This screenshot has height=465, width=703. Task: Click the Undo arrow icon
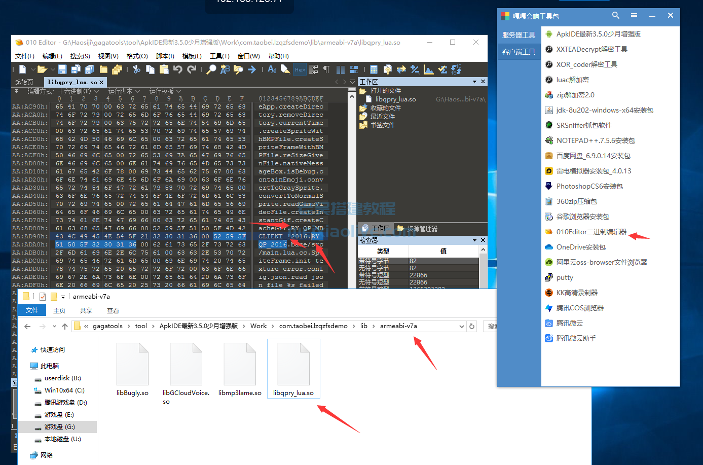(177, 69)
